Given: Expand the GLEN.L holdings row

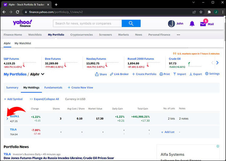Looking at the screenshot, I should point(8,119).
